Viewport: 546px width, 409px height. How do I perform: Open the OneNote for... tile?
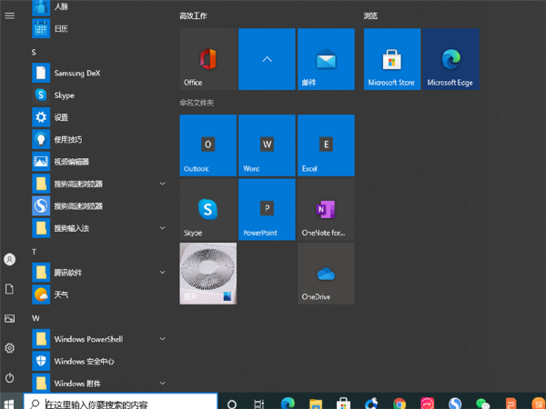pos(326,209)
